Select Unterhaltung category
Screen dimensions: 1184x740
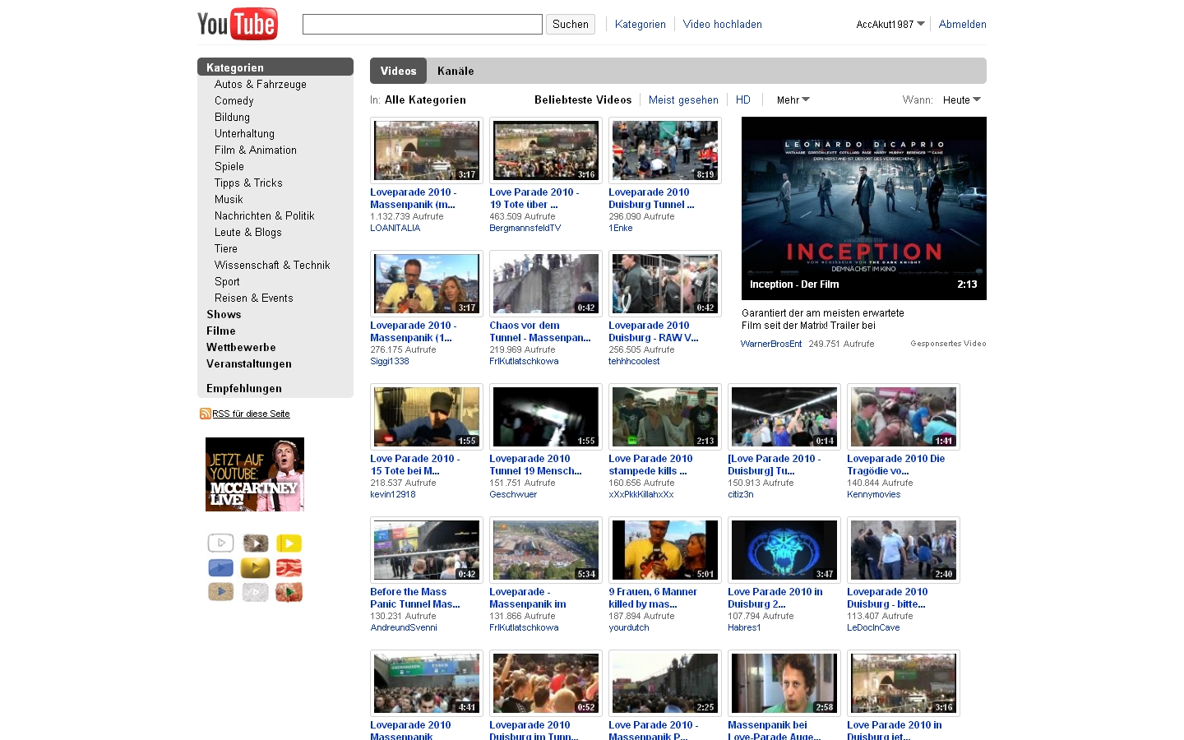[x=245, y=133]
